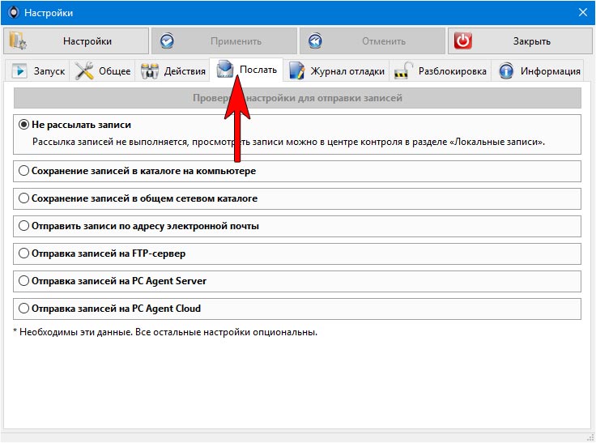This screenshot has width=596, height=443.
Task: Choose 'Отправка записей на PC Agent Server'
Action: 23,281
